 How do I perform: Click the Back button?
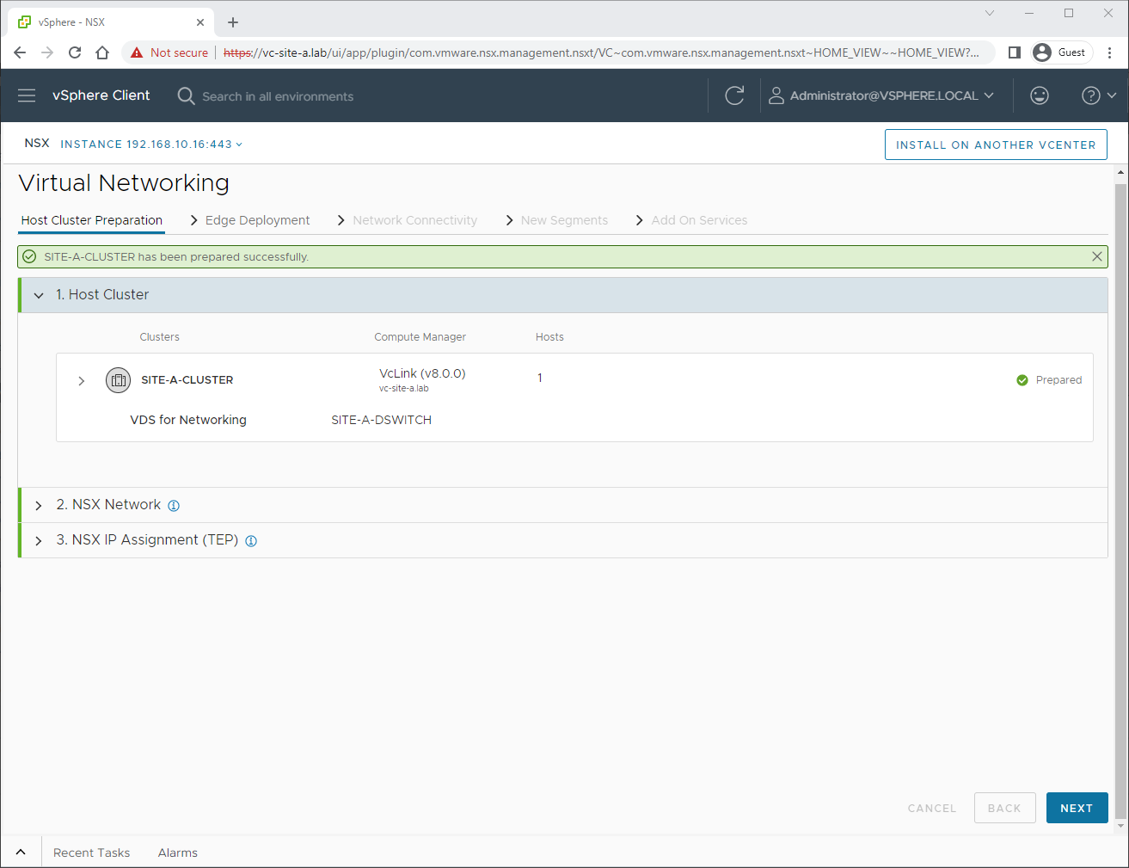(1004, 808)
